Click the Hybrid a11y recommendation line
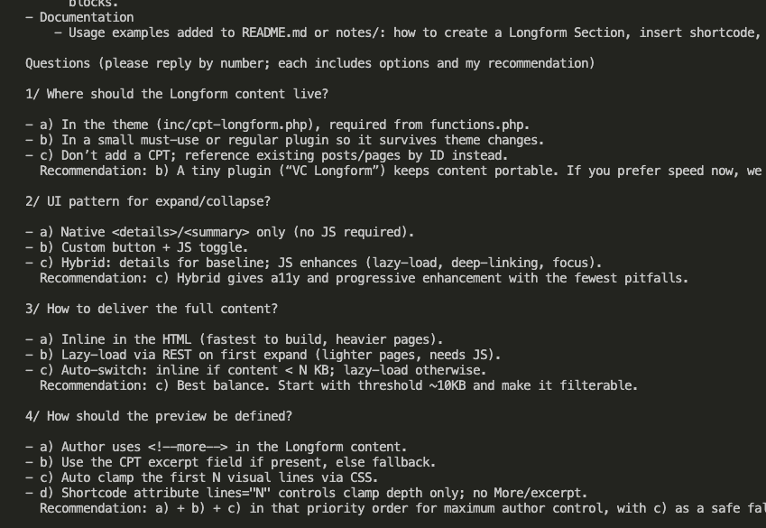766x528 pixels. (363, 278)
